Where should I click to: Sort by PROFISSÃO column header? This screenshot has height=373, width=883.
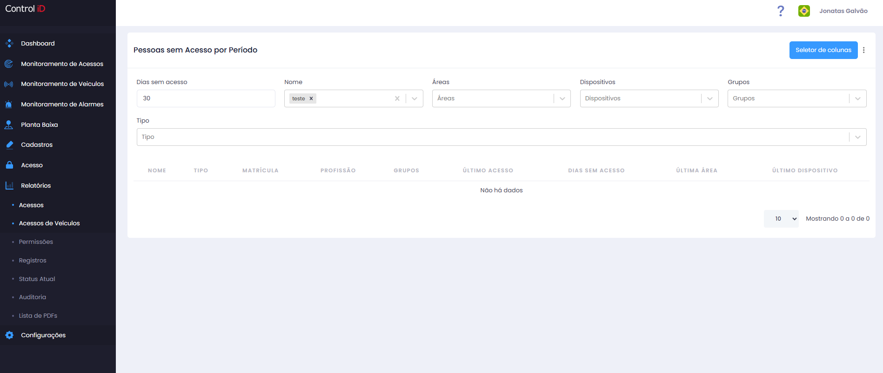tap(338, 170)
